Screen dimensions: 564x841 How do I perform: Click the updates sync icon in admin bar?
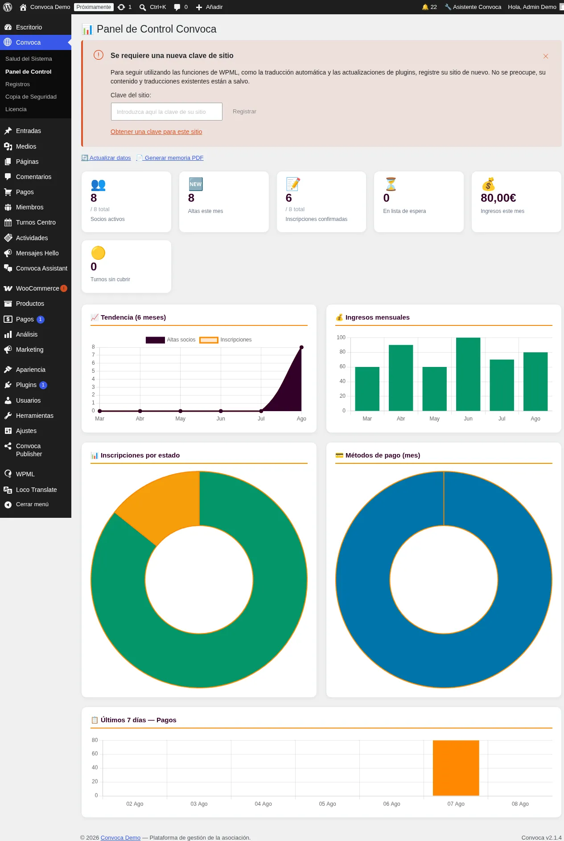click(121, 7)
